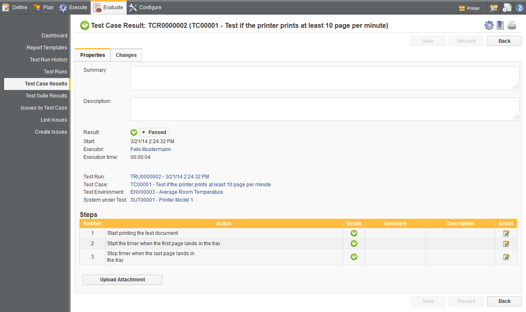526x312 pixels.
Task: Click the Number column header
Action: coord(92,224)
